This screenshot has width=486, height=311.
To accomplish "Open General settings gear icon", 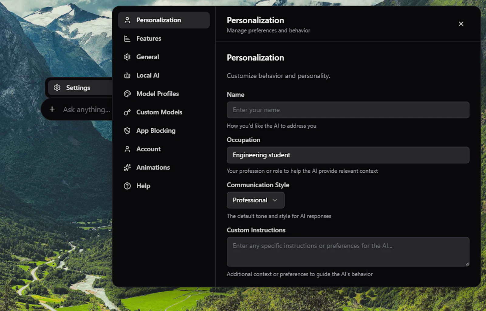I will coord(127,57).
